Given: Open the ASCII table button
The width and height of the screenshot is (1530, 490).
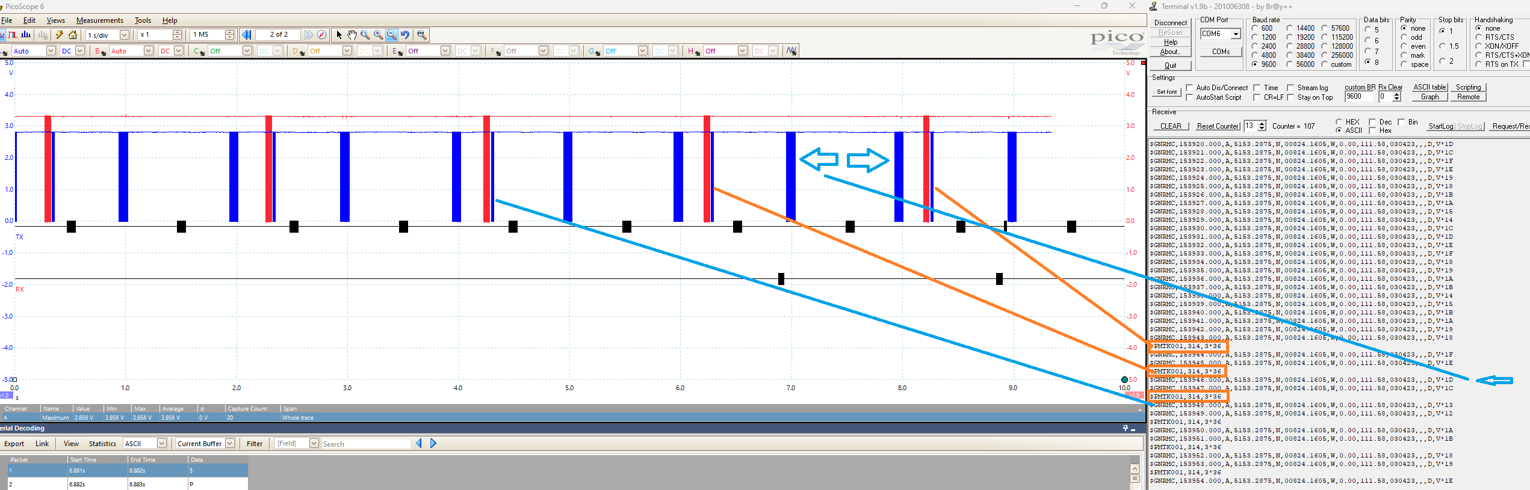Looking at the screenshot, I should pos(1429,87).
